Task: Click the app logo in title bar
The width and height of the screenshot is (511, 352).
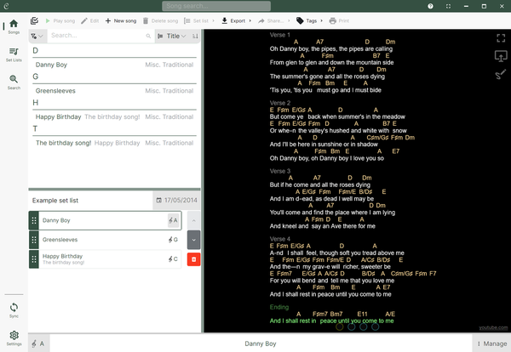Action: 6,6
